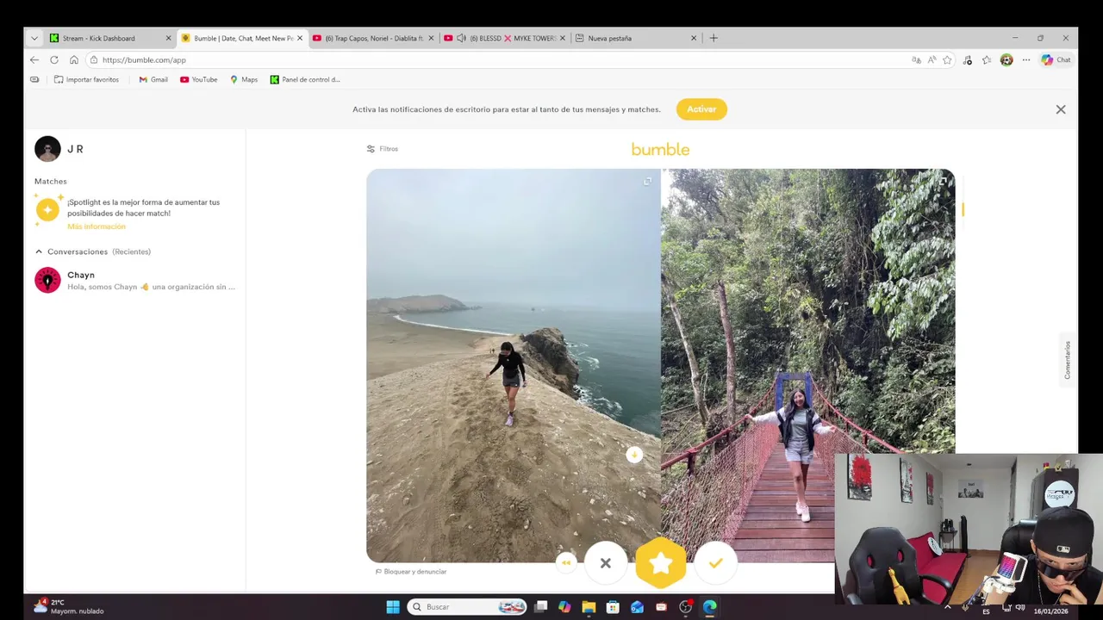1103x620 pixels.
Task: Reload the current page
Action: coord(54,60)
